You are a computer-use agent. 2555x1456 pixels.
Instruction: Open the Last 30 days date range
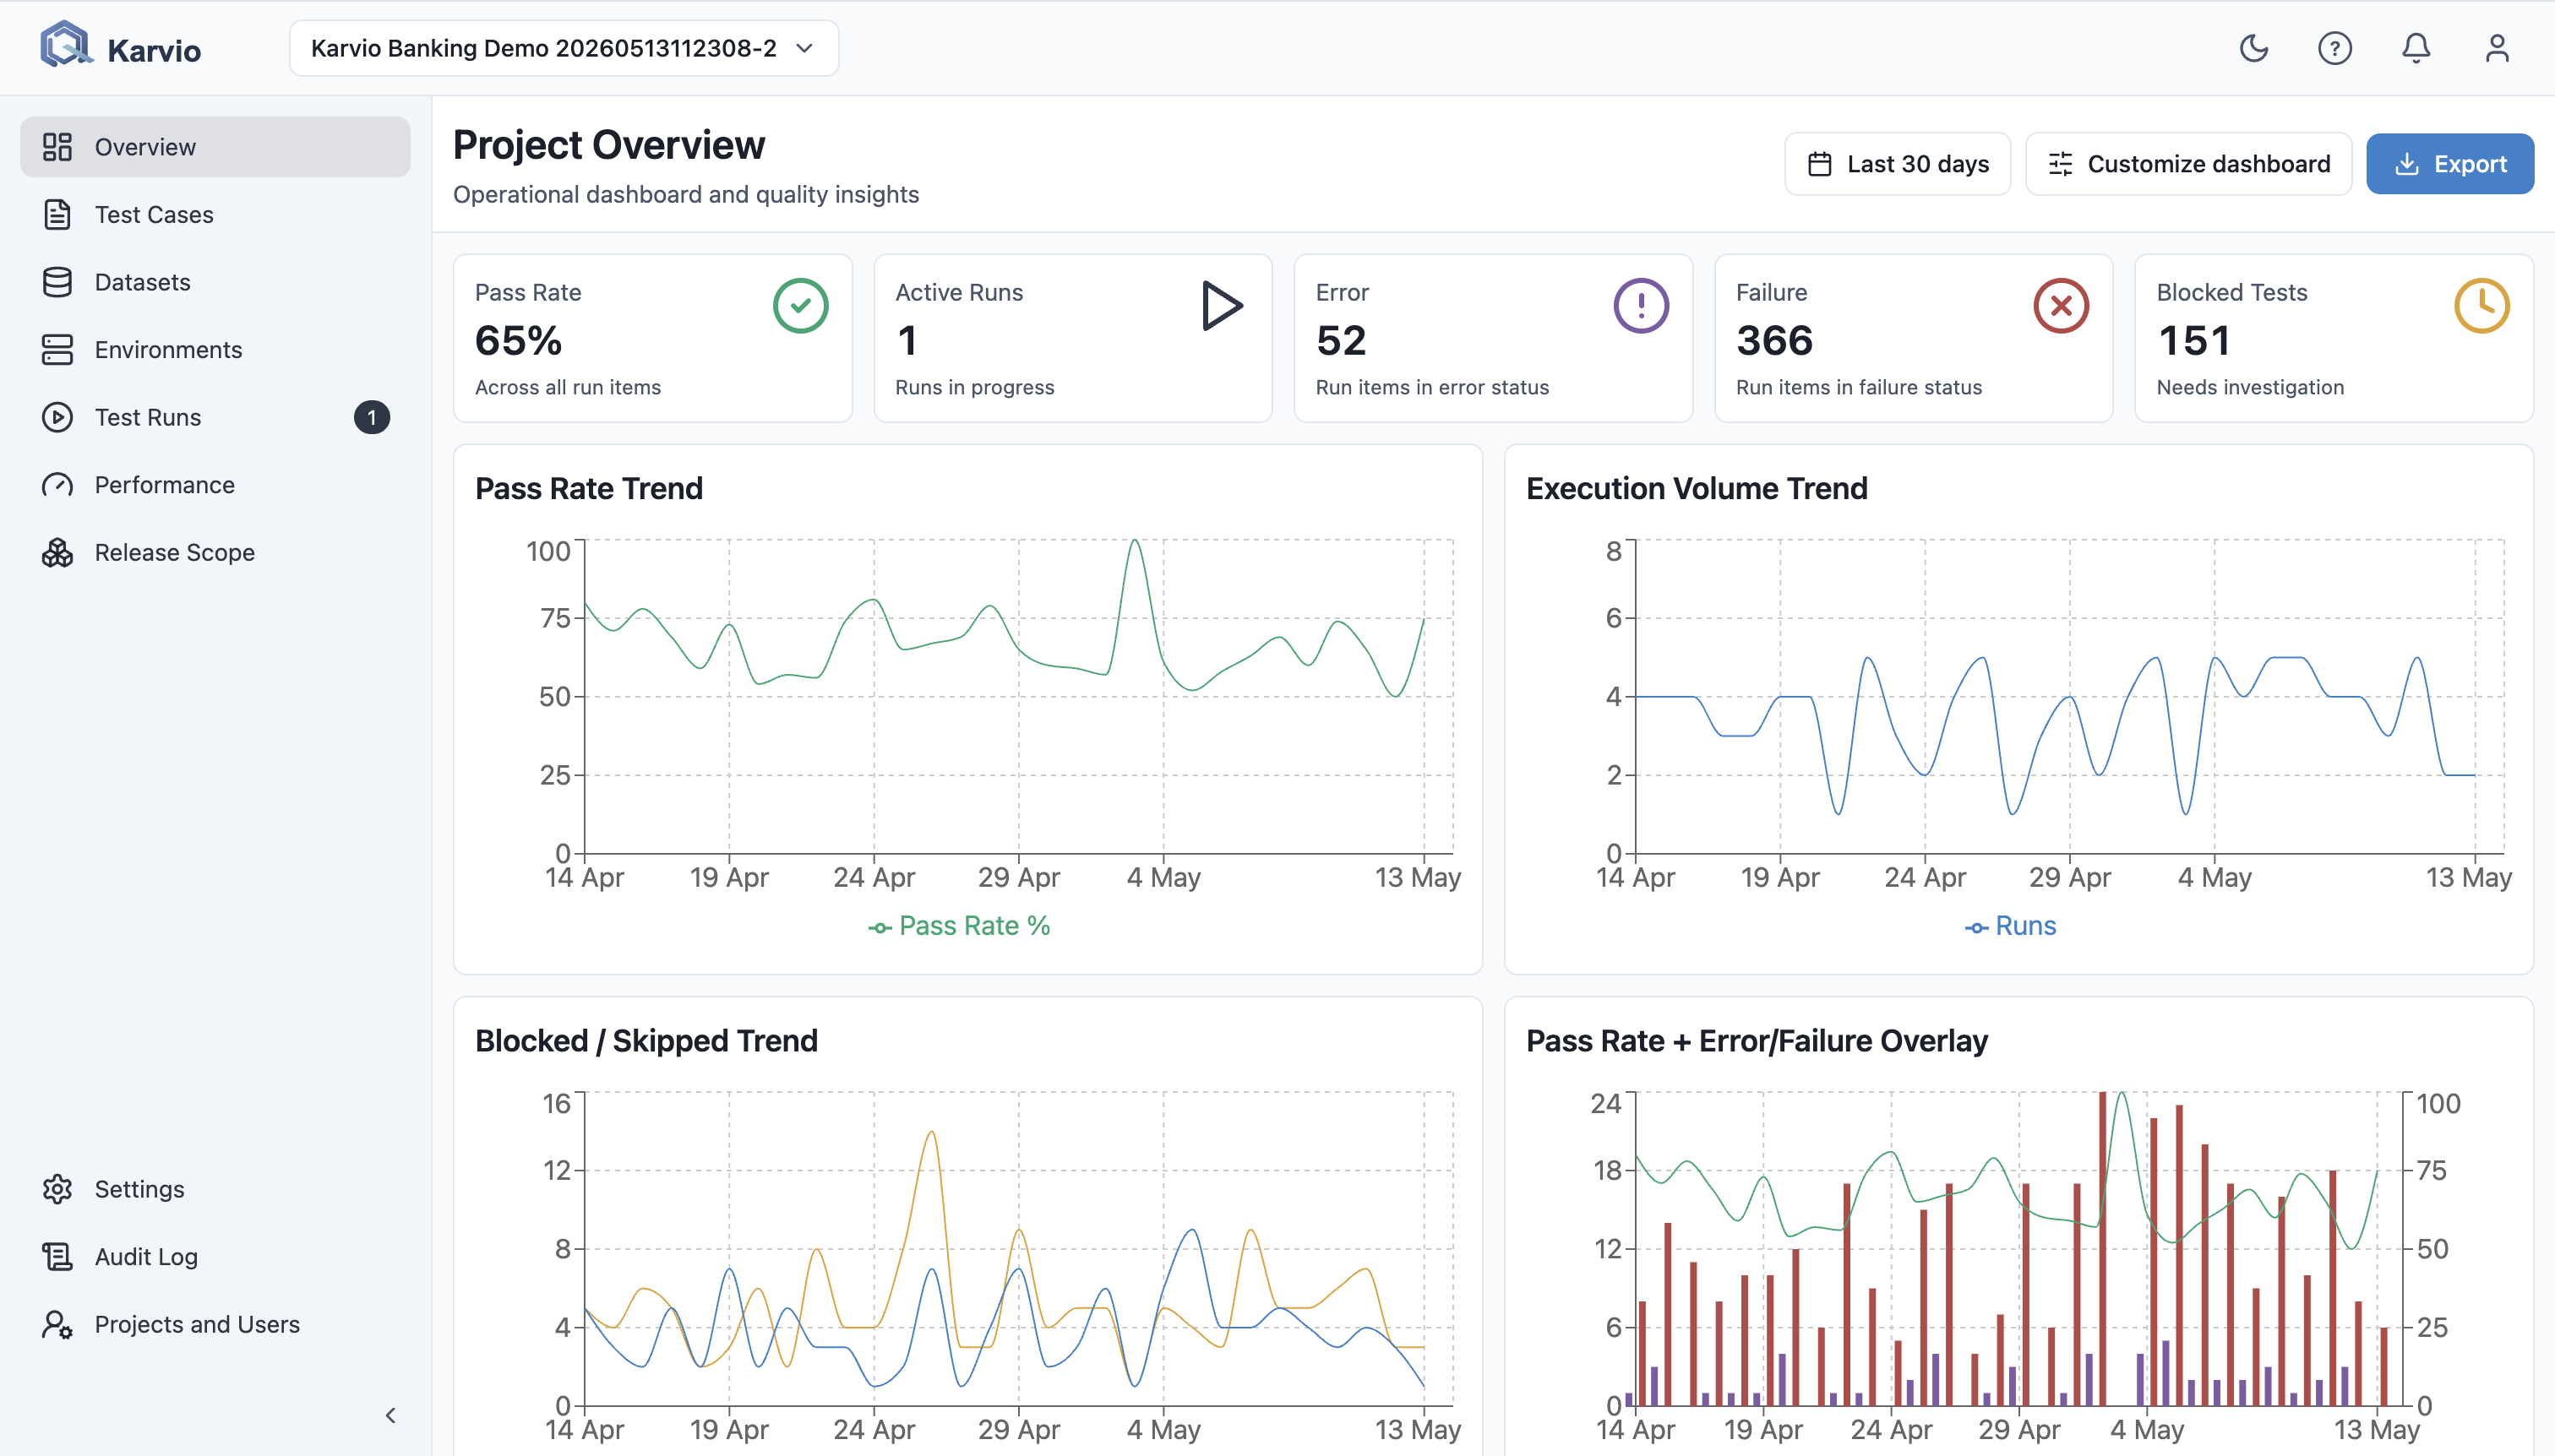click(x=1898, y=164)
